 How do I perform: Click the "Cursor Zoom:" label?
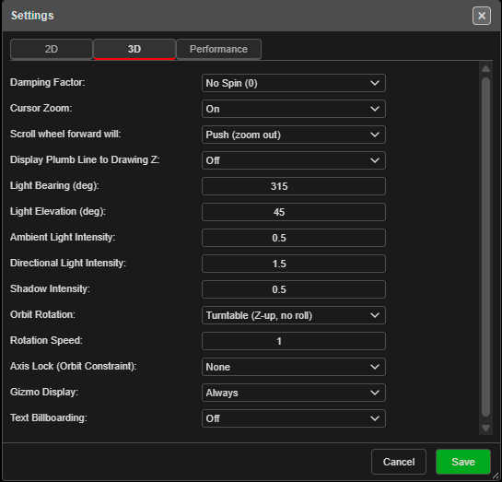[41, 108]
